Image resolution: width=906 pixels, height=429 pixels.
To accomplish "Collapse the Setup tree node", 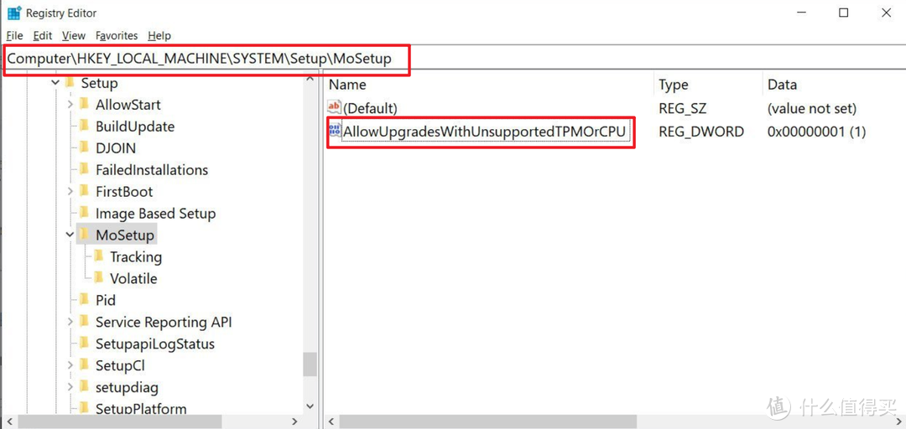I will (x=55, y=83).
